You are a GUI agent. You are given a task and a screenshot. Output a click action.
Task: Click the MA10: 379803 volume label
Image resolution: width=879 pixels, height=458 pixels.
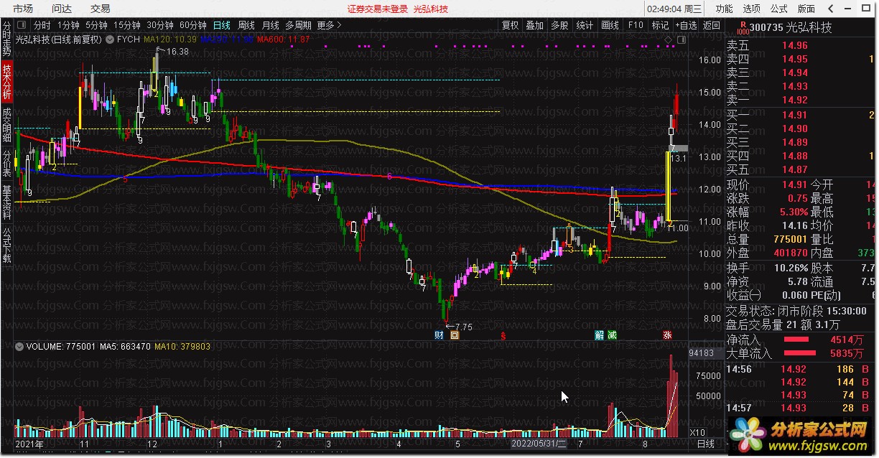click(x=182, y=347)
